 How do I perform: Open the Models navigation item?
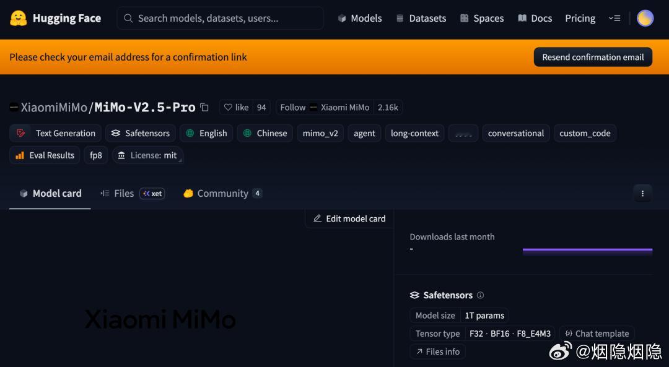[x=360, y=19]
